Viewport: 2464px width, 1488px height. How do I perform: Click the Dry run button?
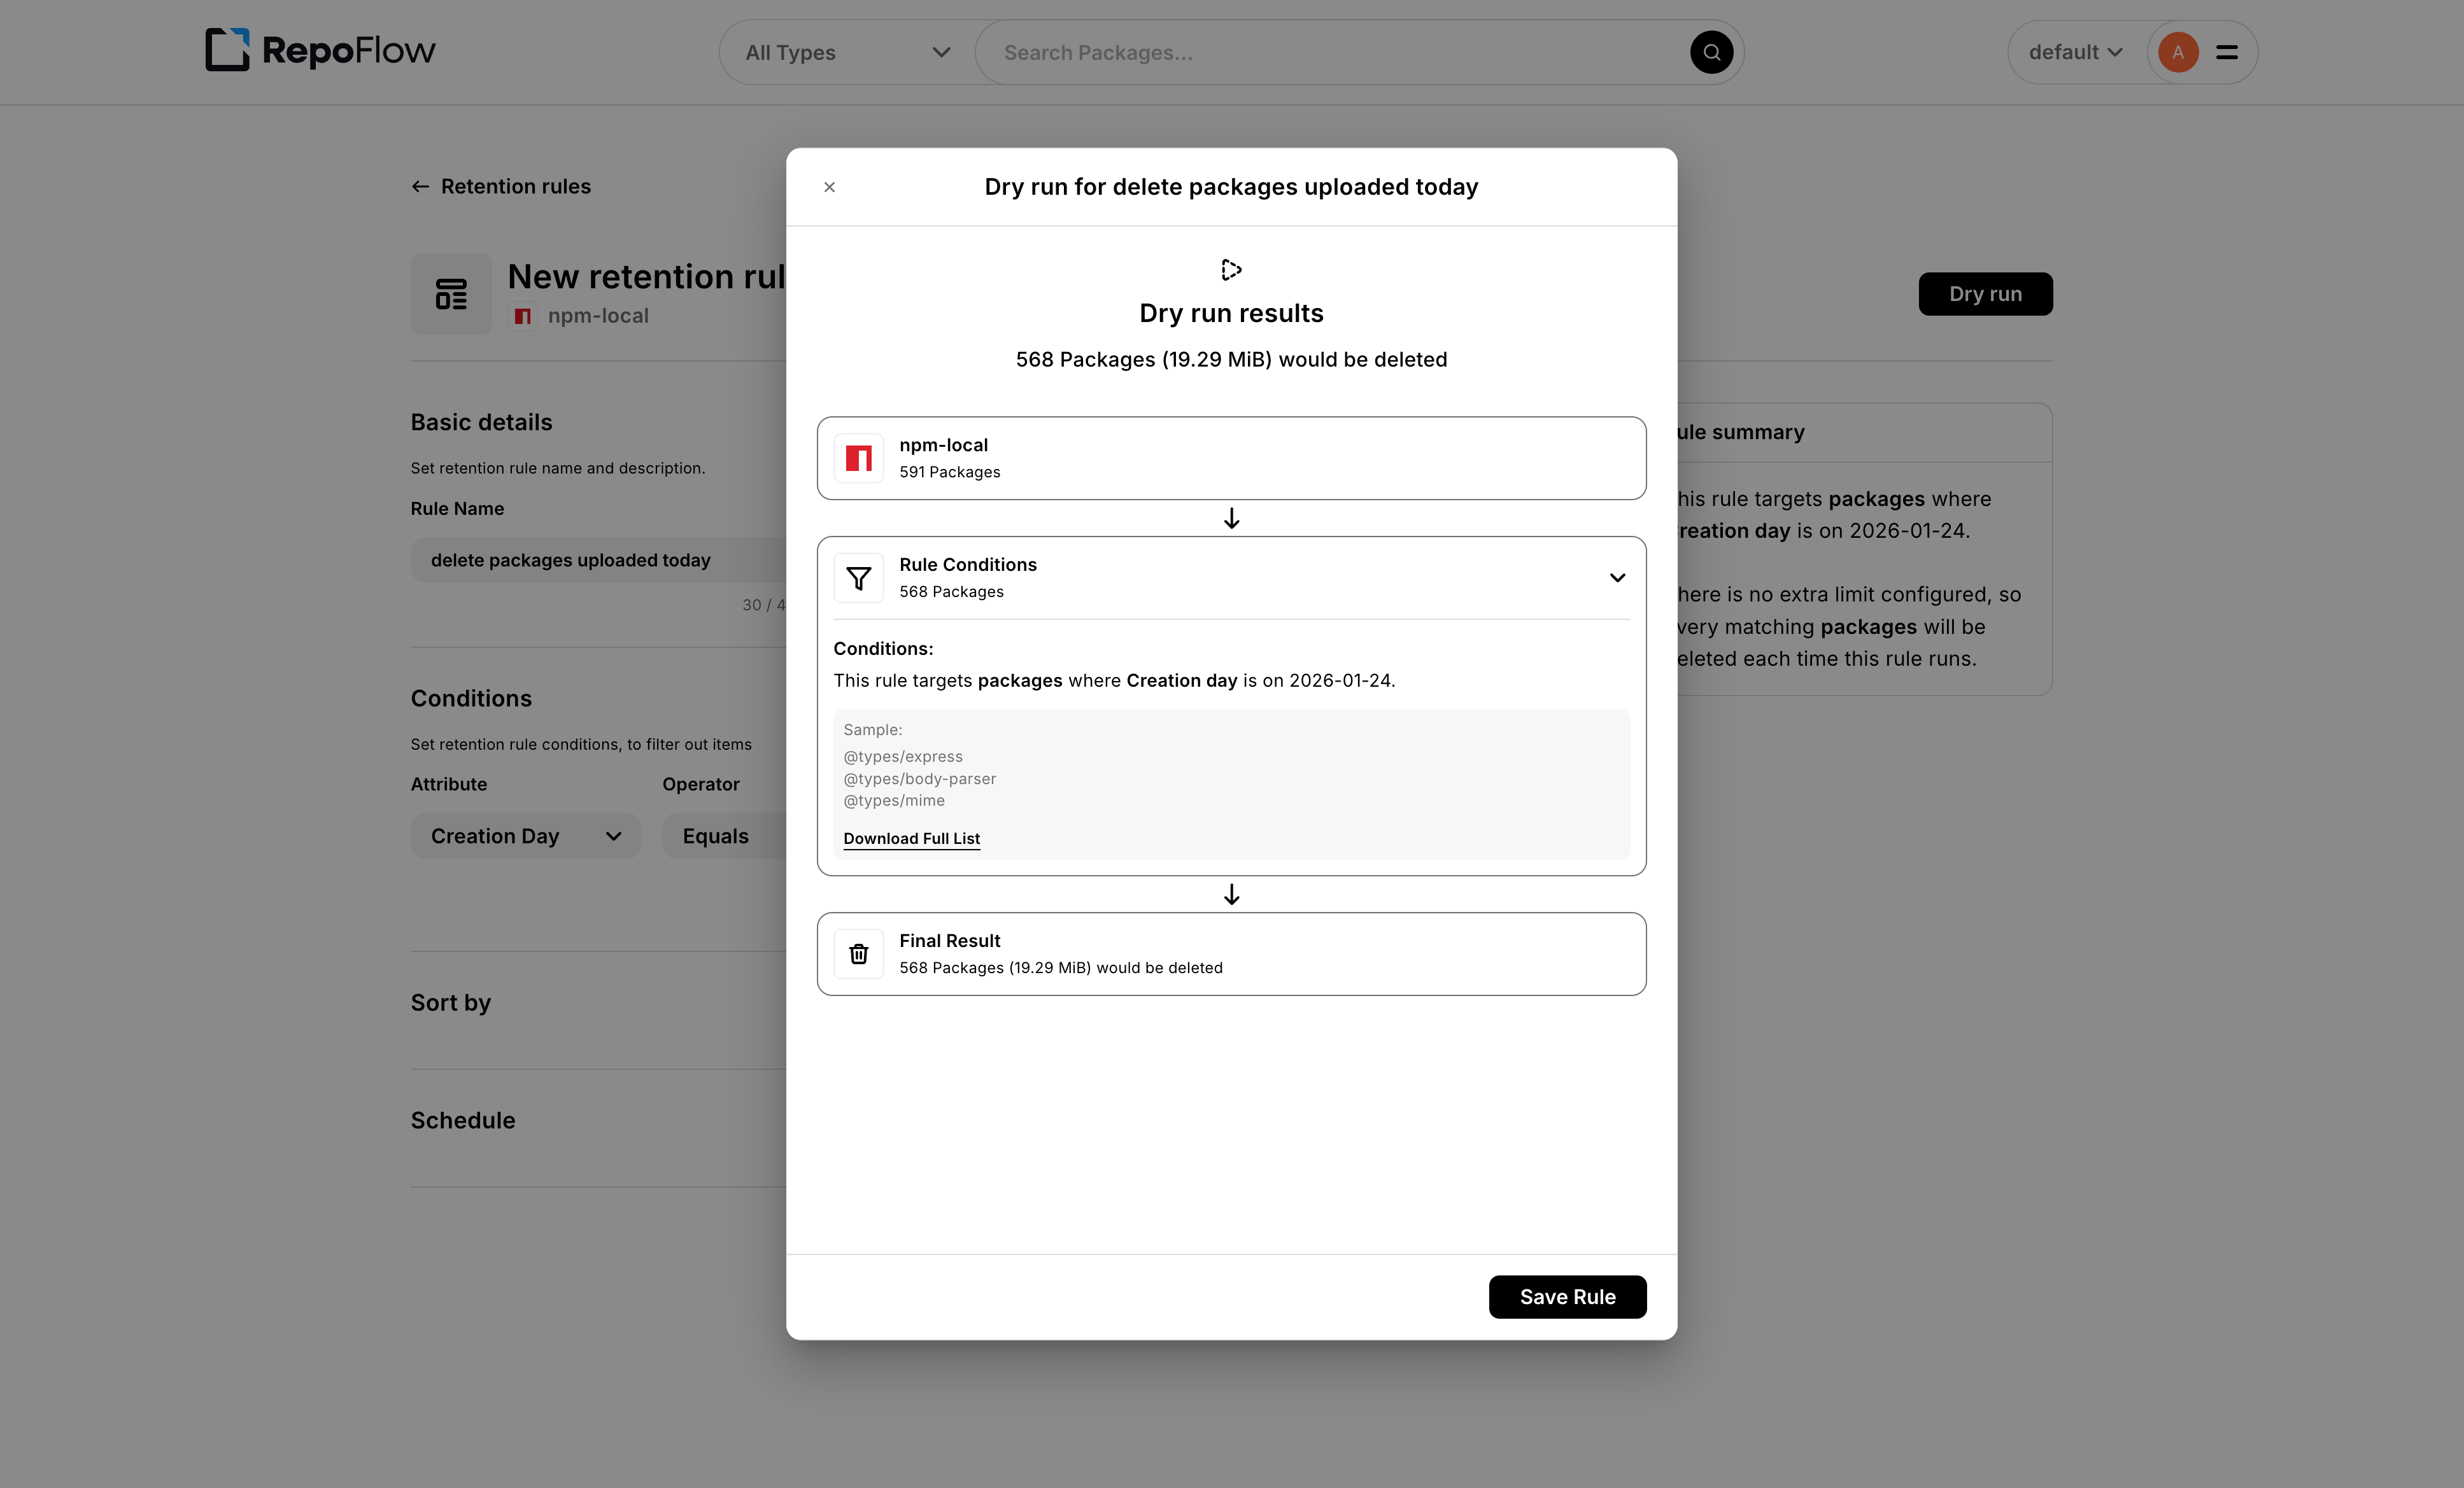tap(1984, 294)
